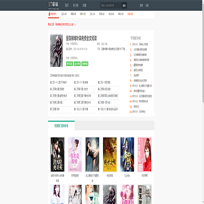204x204 pixels.
Task: Select the teal-topped tab above the cover grid
Action: click(61, 125)
